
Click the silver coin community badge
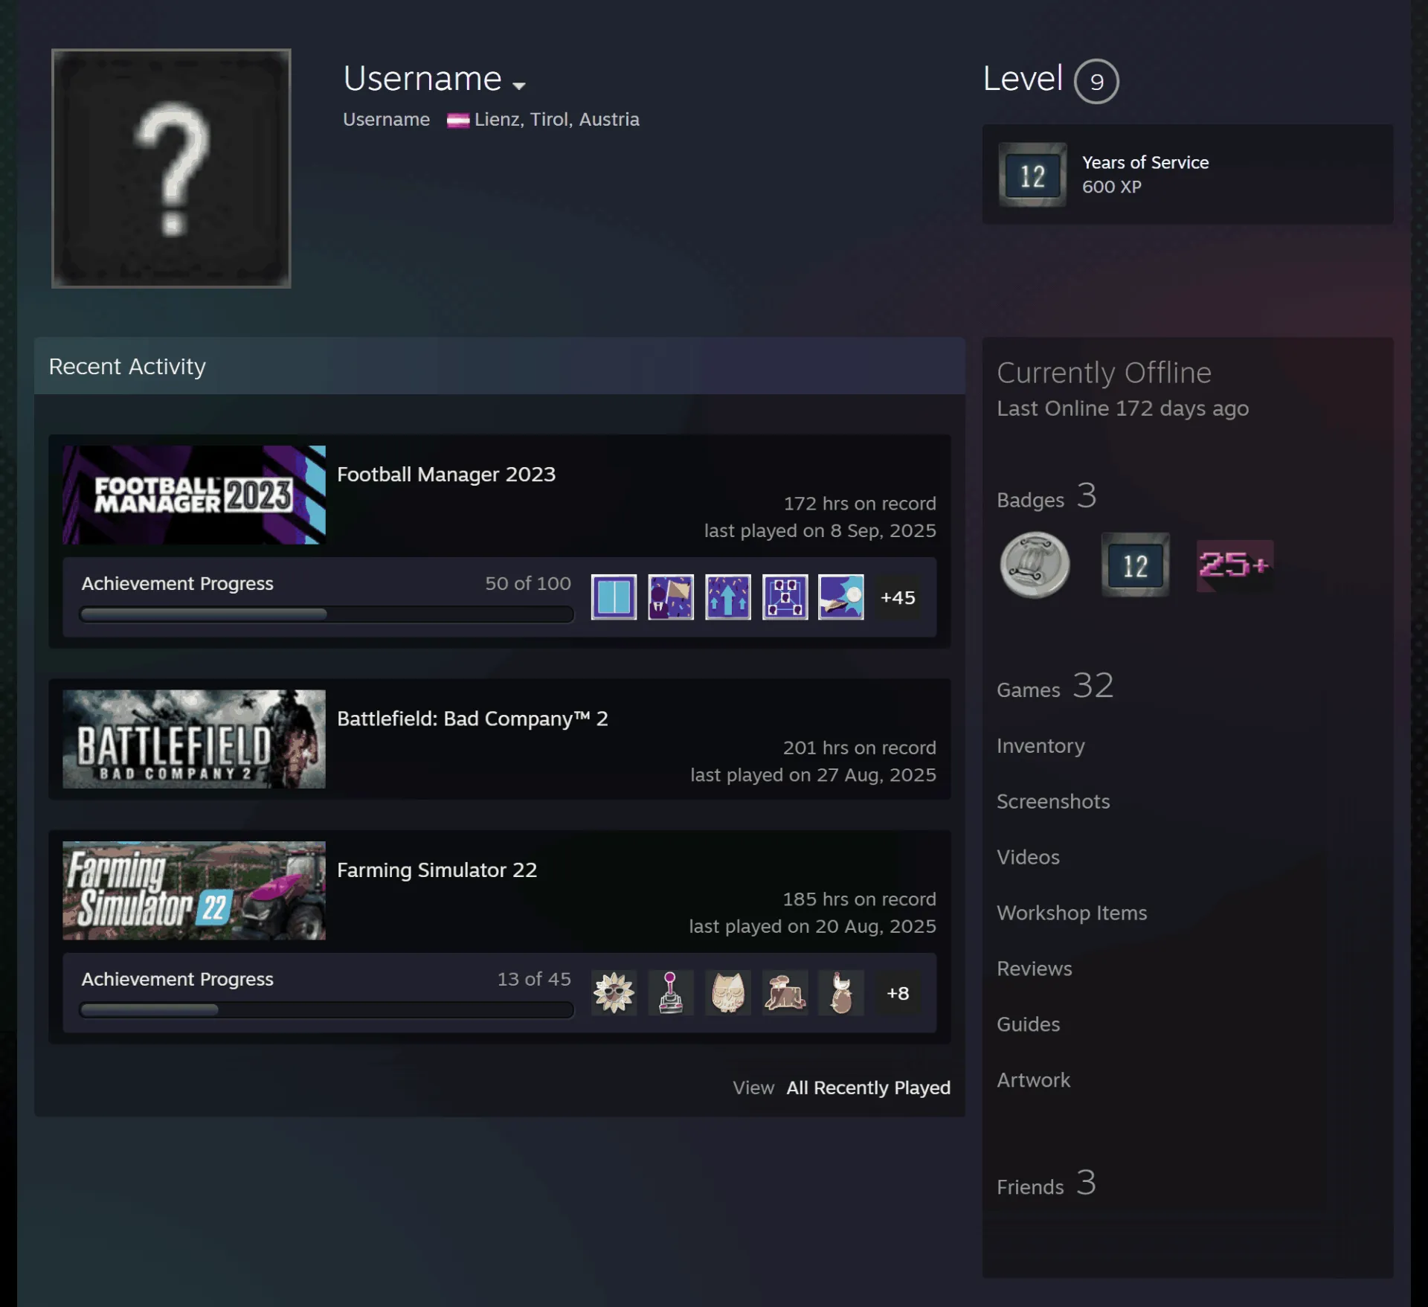pyautogui.click(x=1035, y=565)
